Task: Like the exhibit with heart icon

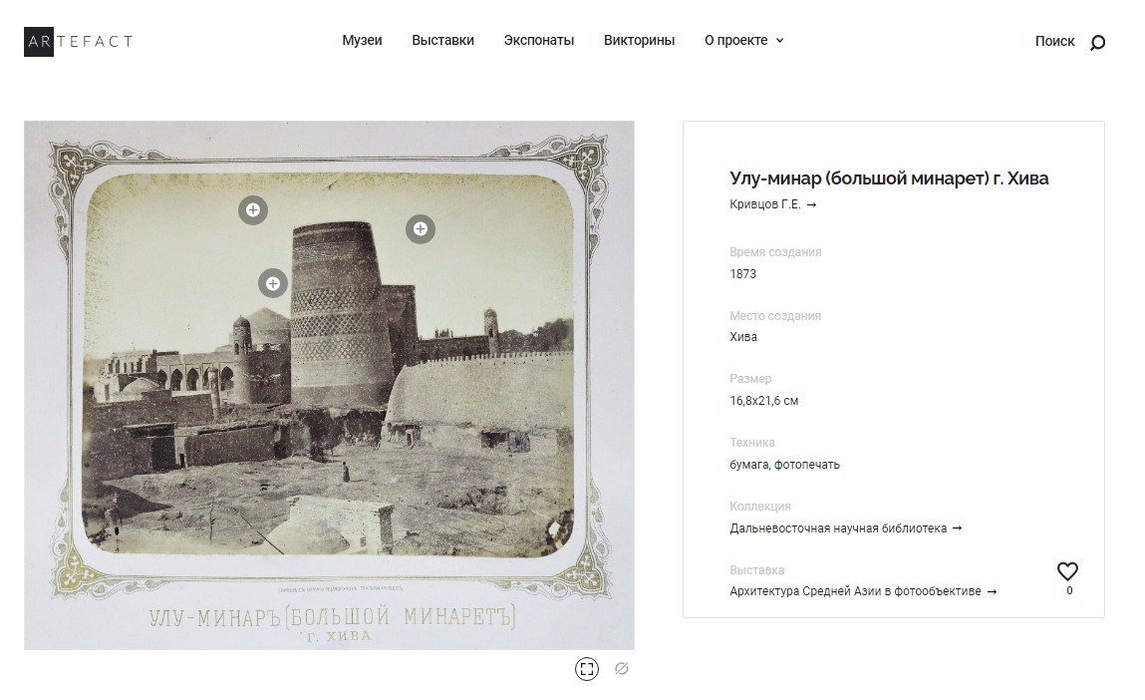Action: click(1067, 571)
